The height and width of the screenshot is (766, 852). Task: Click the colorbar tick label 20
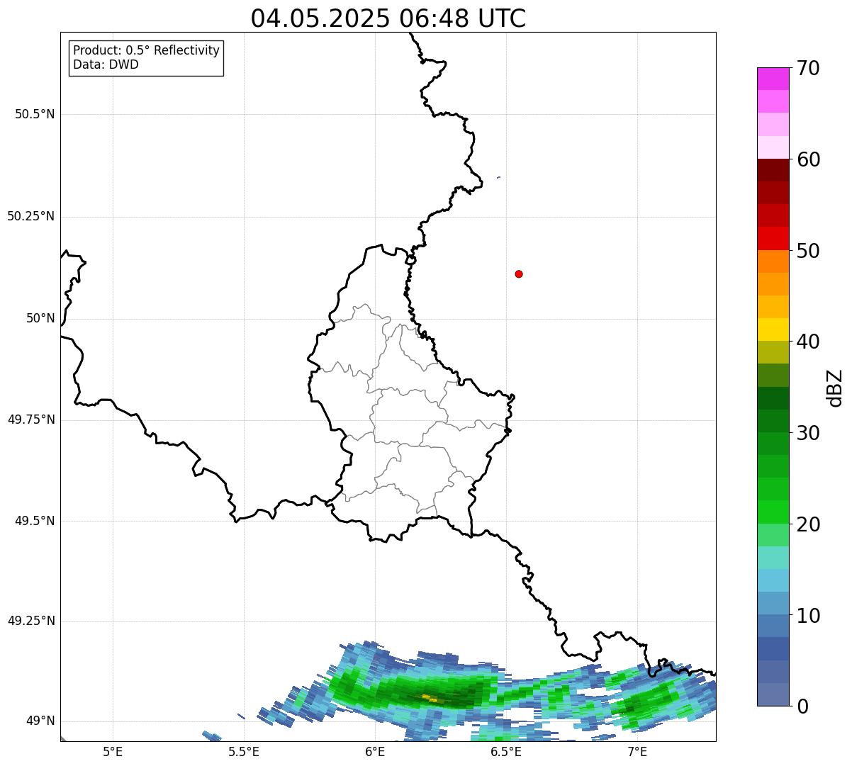[x=808, y=524]
